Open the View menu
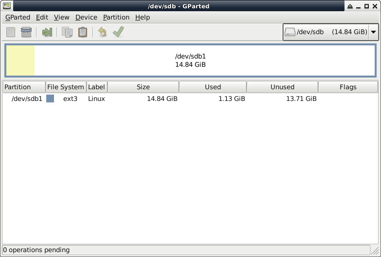Viewport: 381px width, 257px height. point(61,17)
